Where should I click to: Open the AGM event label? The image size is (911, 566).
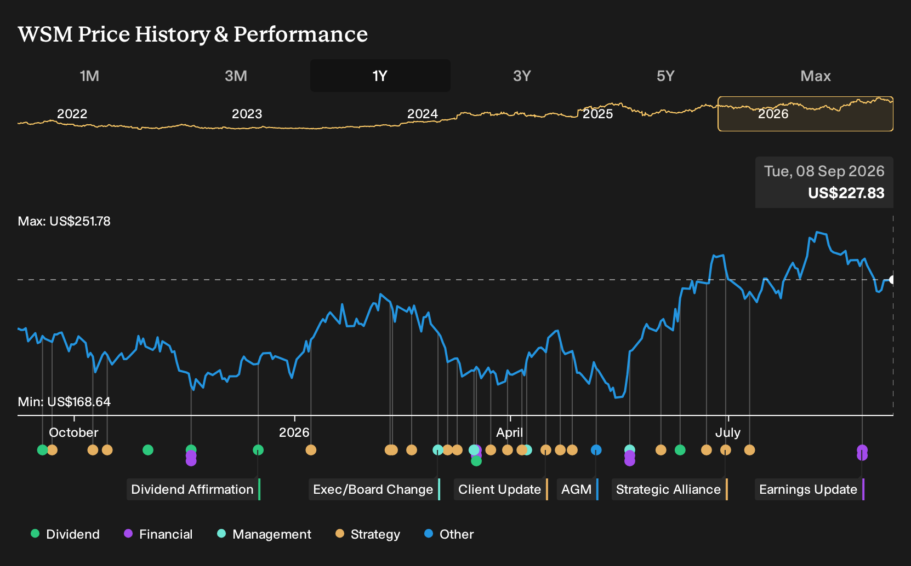[x=578, y=489]
